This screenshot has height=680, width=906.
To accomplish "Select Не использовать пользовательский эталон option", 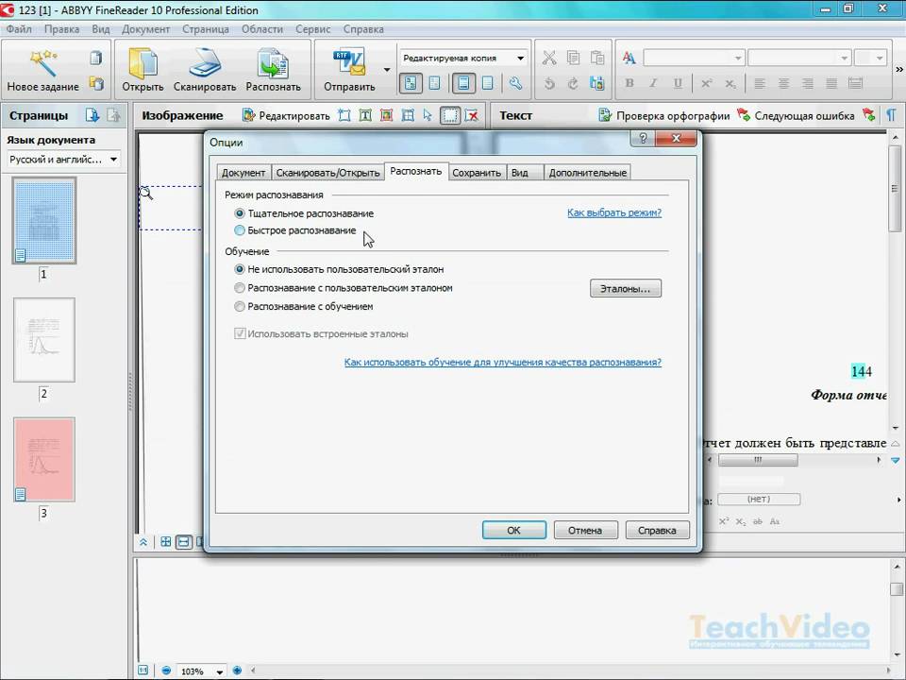I will pos(239,269).
